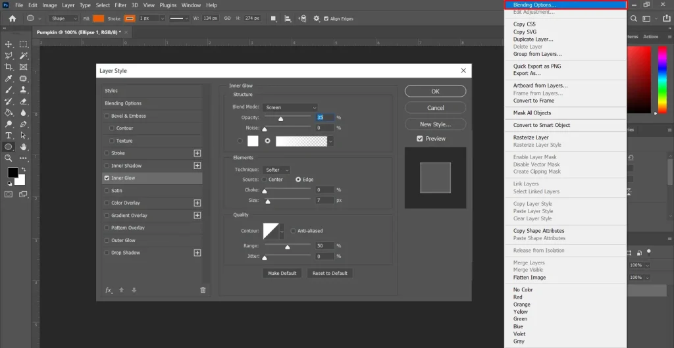Select the History Brush tool

(8, 101)
